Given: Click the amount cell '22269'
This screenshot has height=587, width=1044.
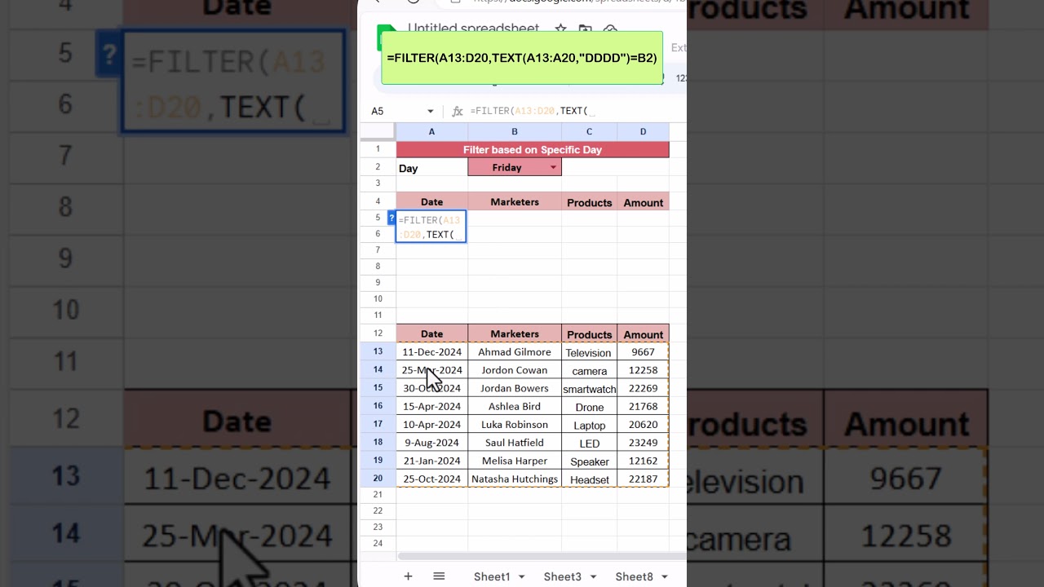Looking at the screenshot, I should coord(643,388).
